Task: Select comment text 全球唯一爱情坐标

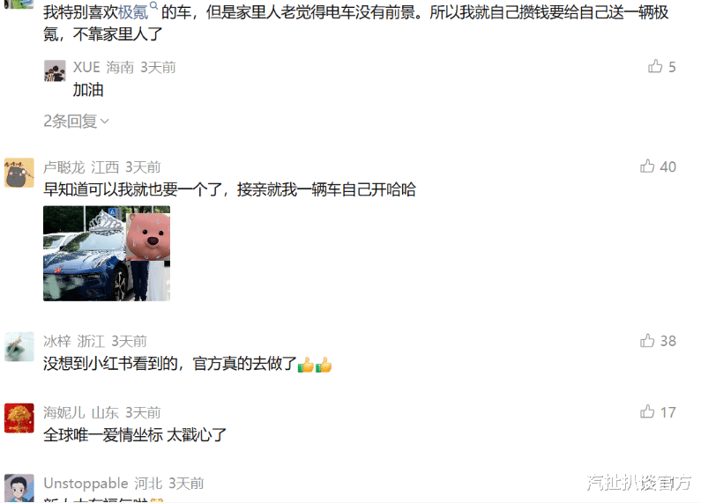Action: (103, 434)
